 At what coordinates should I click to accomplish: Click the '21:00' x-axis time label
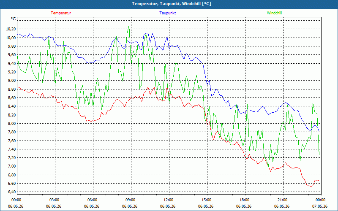[282, 200]
